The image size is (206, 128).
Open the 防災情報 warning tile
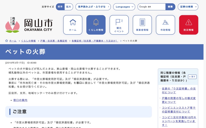point(189,25)
